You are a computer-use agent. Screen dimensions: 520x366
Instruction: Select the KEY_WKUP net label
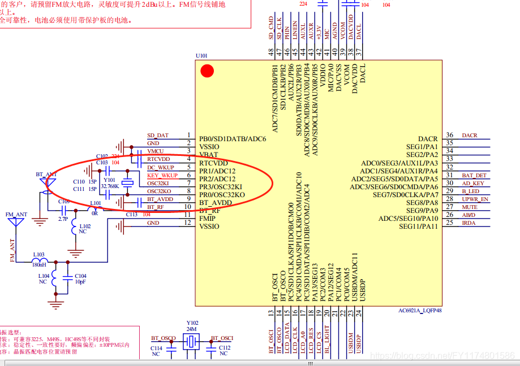[x=162, y=176]
